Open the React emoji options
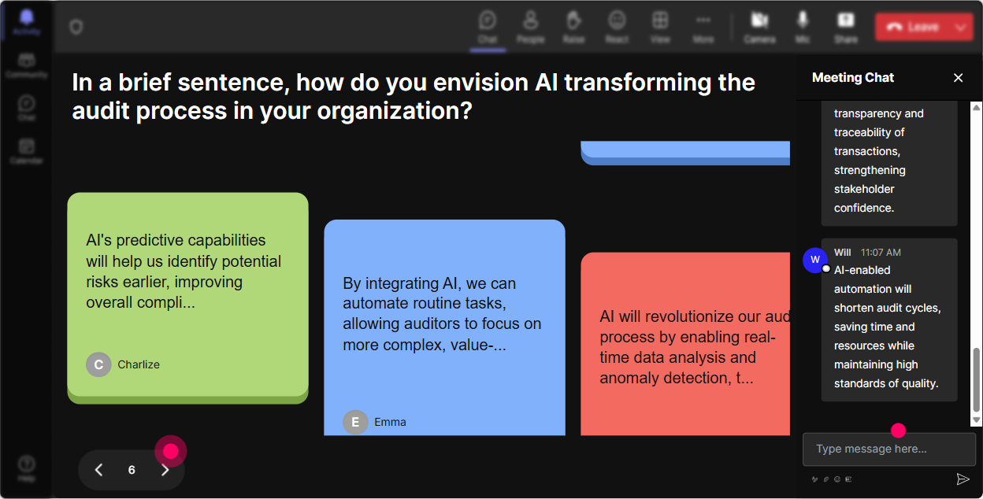 click(x=617, y=27)
